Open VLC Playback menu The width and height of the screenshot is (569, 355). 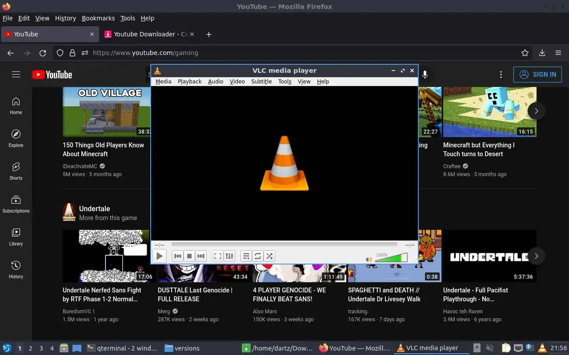pyautogui.click(x=190, y=82)
